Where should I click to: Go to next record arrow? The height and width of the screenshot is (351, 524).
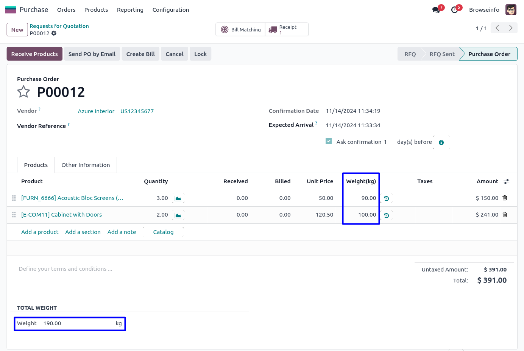[511, 28]
